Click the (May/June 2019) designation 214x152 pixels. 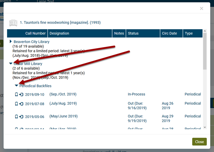pos(64,116)
